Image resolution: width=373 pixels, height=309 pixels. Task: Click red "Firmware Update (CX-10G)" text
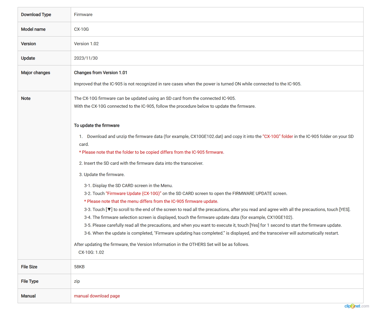point(133,193)
